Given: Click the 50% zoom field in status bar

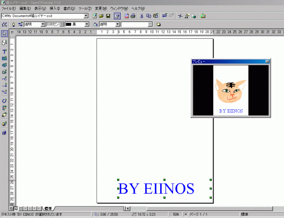Looking at the screenshot, I should pos(175,214).
